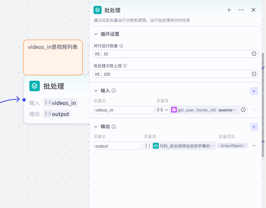Run the batch node with play icon
Image resolution: width=266 pixels, height=208 pixels.
coord(229,10)
